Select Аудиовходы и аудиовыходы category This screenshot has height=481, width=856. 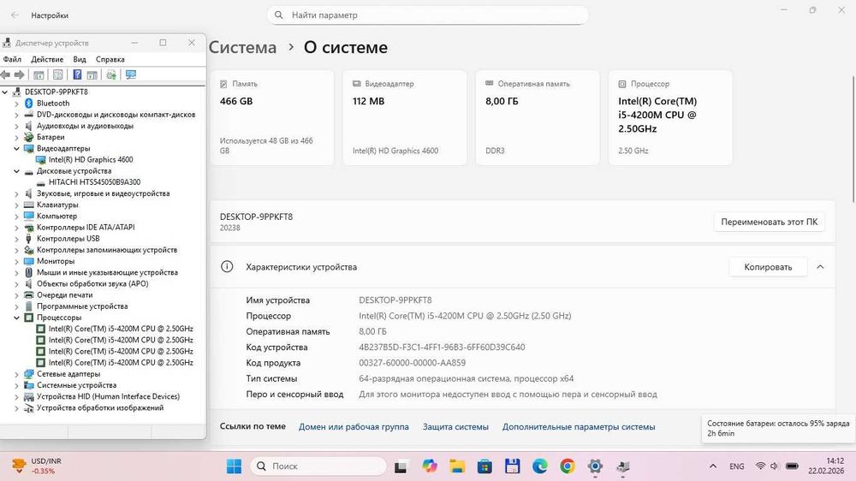coord(85,126)
